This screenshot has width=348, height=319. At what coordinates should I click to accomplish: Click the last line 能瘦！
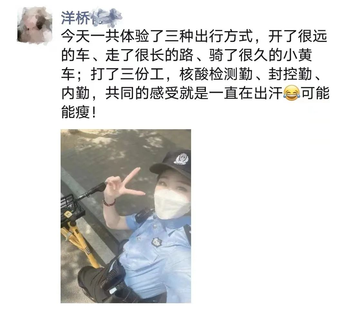pyautogui.click(x=79, y=112)
